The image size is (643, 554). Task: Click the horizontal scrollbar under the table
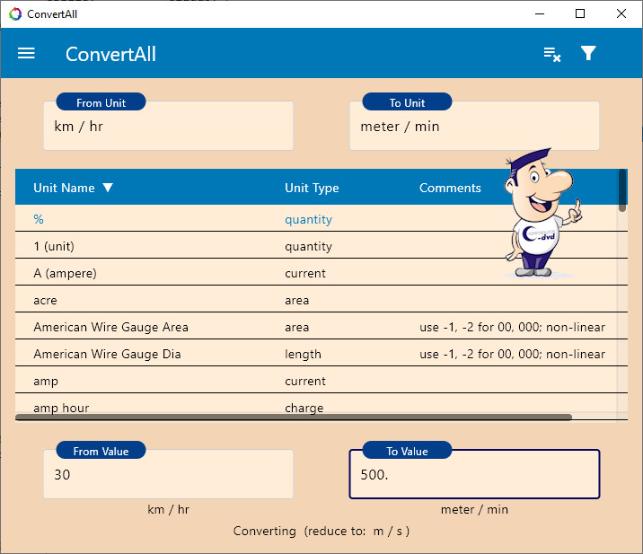tap(294, 418)
